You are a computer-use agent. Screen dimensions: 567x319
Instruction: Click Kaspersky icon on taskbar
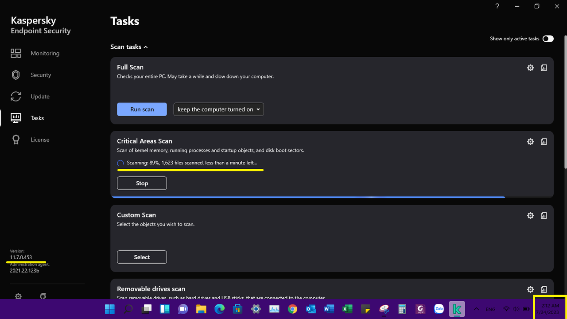(x=457, y=309)
